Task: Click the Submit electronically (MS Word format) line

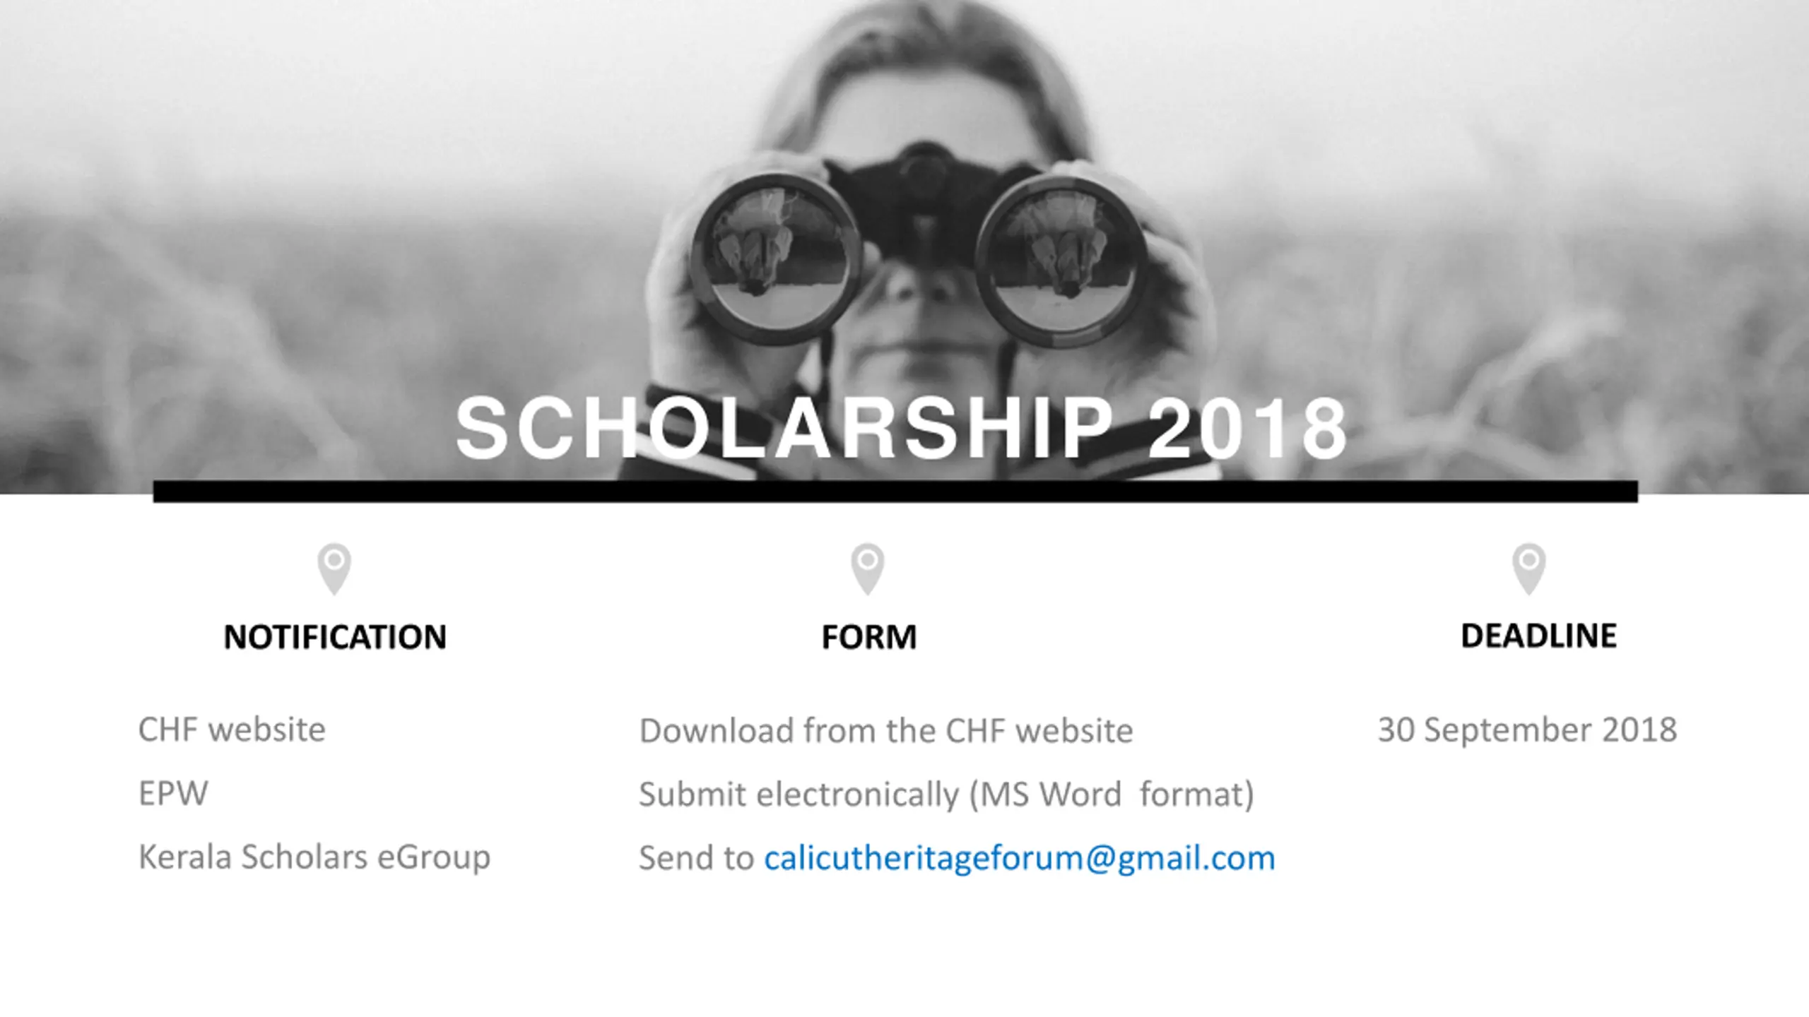Action: click(x=947, y=795)
